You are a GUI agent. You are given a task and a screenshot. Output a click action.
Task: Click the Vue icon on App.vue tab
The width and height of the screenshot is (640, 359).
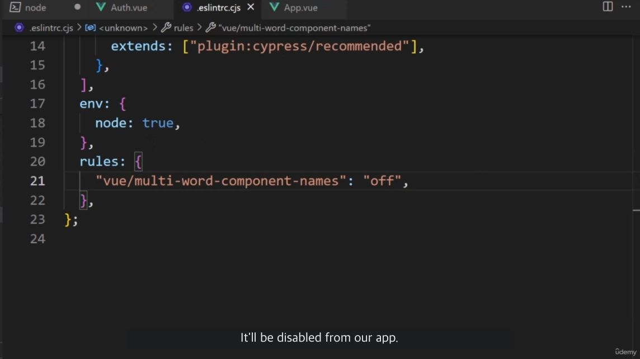point(274,7)
